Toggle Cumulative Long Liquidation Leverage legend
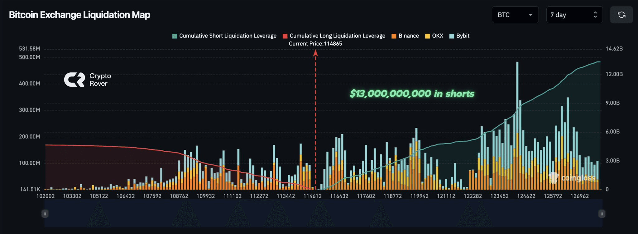The height and width of the screenshot is (234, 638). (337, 36)
